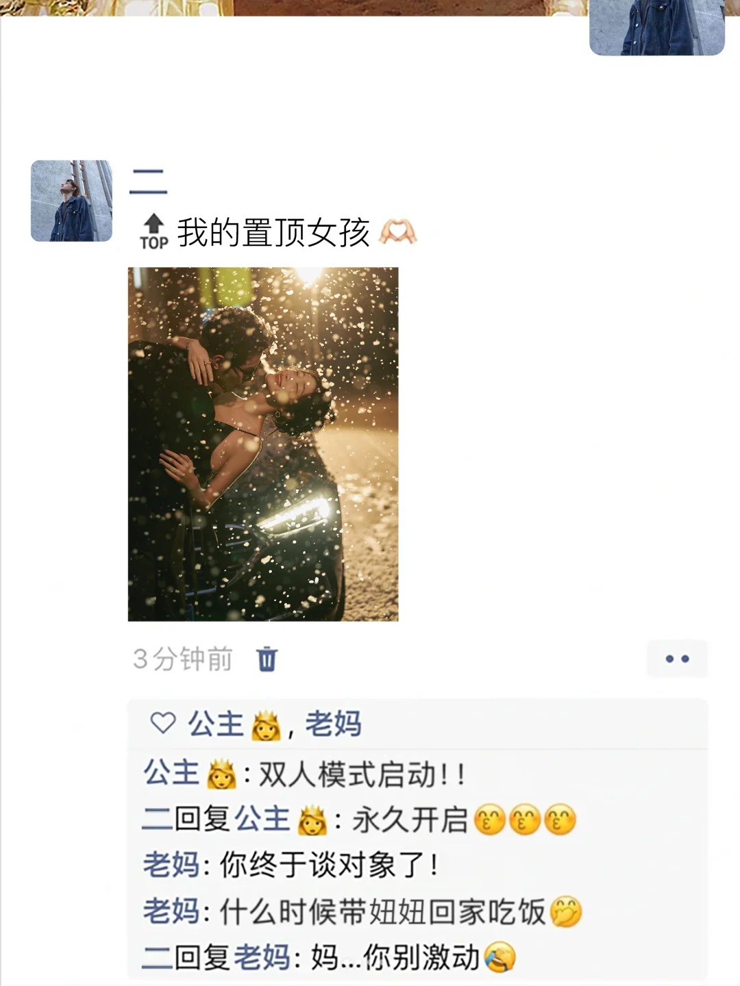Open 老妈 profile in the likes list
Image resolution: width=740 pixels, height=986 pixels.
pyautogui.click(x=333, y=724)
